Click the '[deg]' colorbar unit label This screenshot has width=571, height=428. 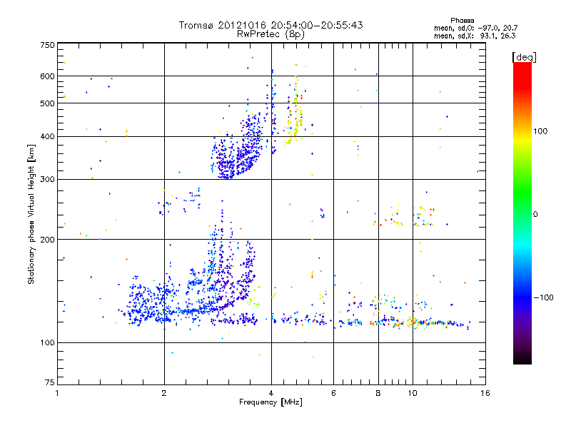[x=524, y=57]
